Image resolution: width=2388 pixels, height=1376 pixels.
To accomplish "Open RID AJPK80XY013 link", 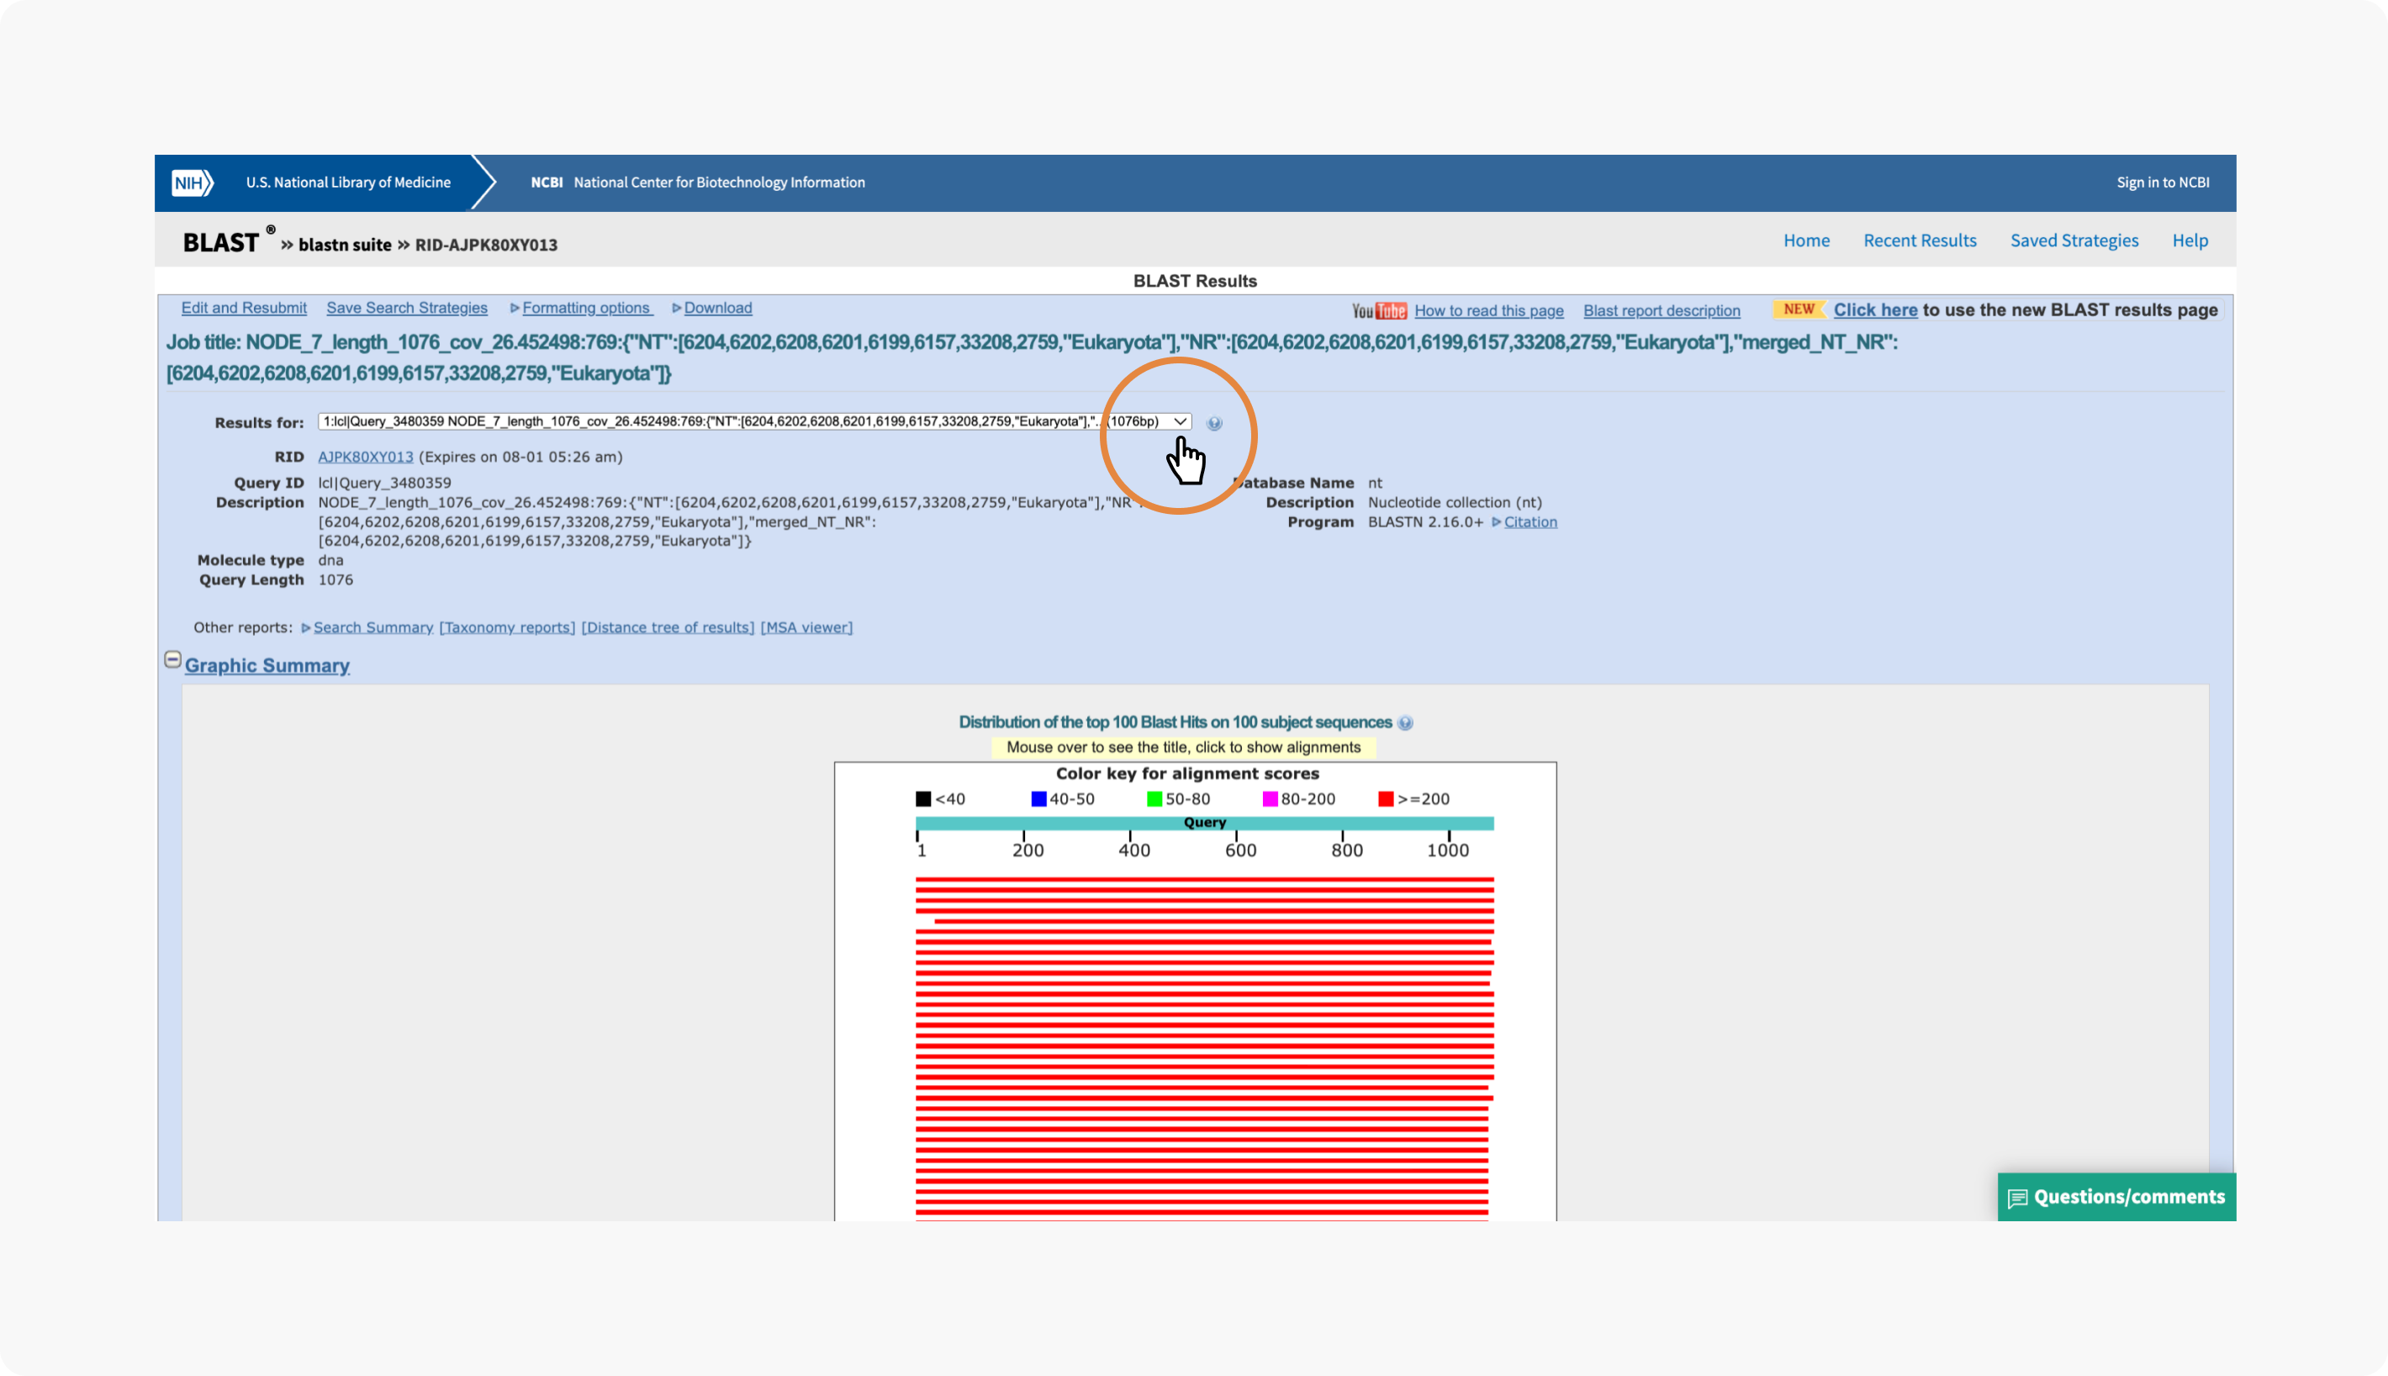I will 366,458.
